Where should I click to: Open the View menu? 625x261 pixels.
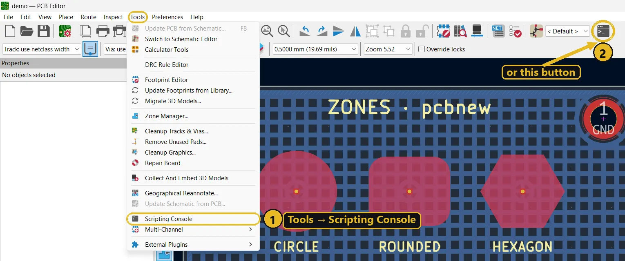(x=45, y=17)
